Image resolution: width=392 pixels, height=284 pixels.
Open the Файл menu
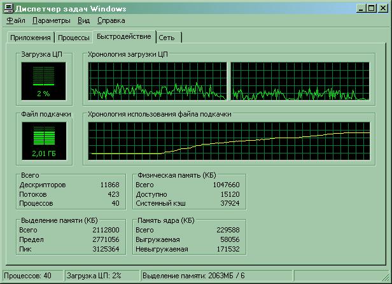(x=16, y=20)
